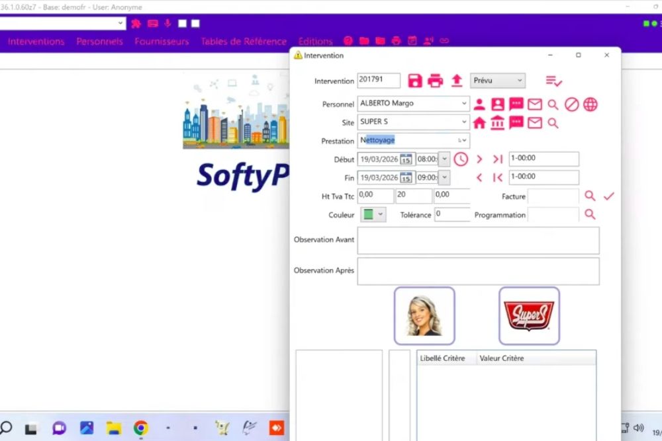Save the intervention using the floppy disk icon
Screen dimensions: 662x441
(x=416, y=81)
